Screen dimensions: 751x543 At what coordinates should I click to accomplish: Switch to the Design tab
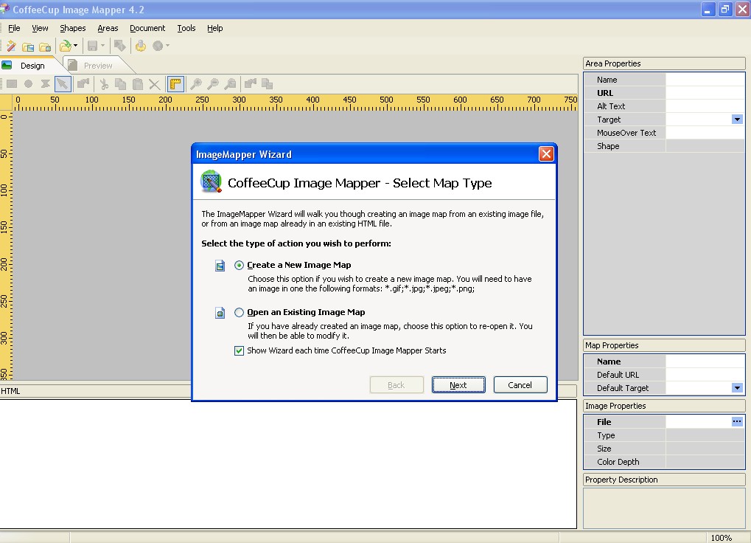pyautogui.click(x=32, y=66)
